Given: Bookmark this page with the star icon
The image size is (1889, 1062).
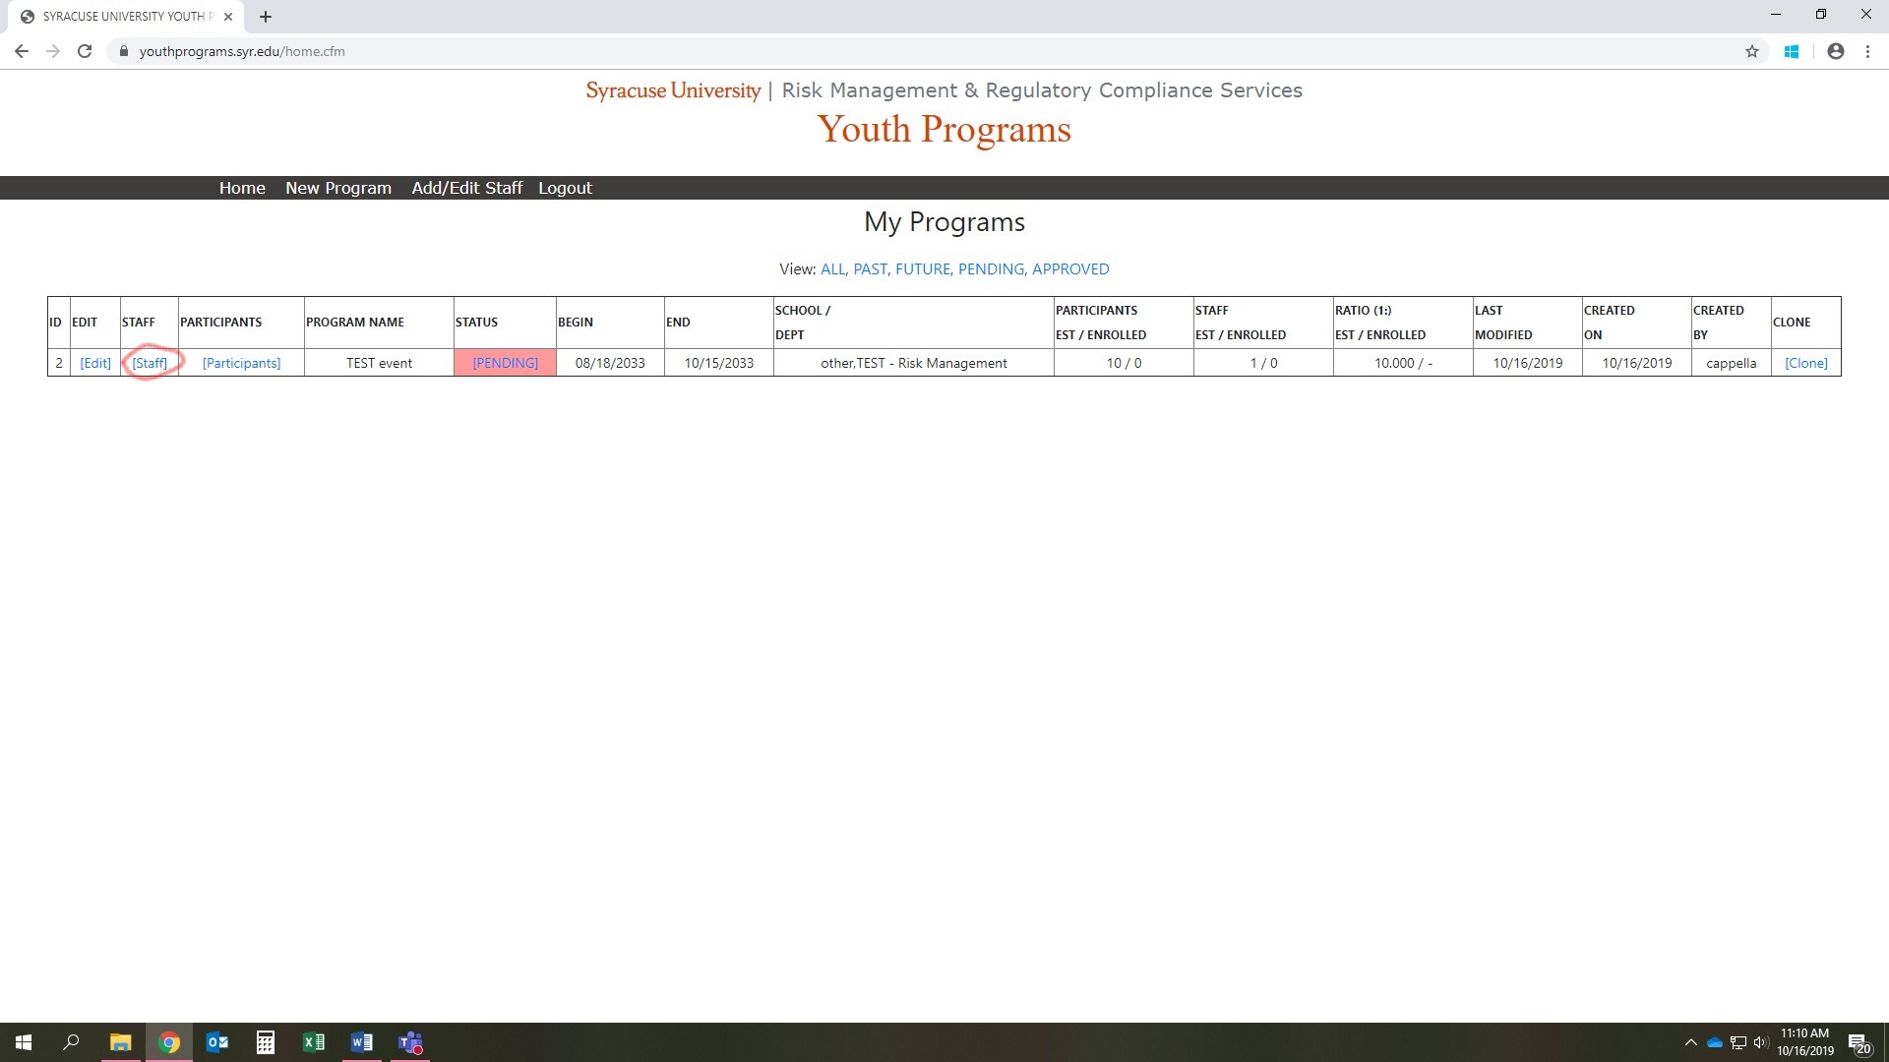Looking at the screenshot, I should 1752,51.
